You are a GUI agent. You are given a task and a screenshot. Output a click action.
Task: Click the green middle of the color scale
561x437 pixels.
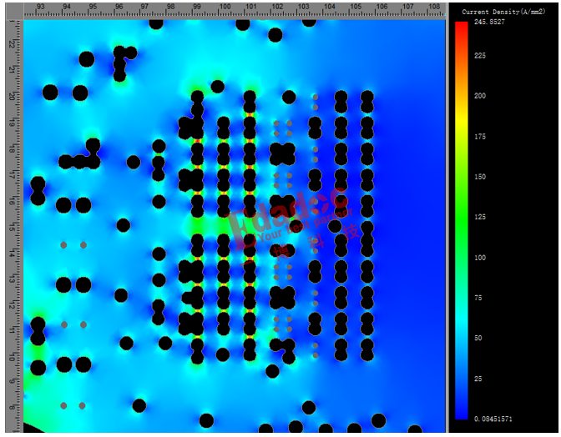[462, 218]
